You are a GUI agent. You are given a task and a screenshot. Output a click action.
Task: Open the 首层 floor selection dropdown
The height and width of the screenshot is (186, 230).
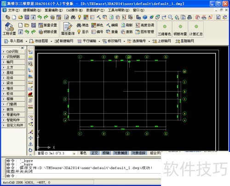[x=74, y=153]
